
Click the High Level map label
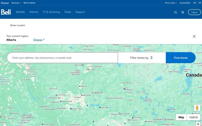coord(78,65)
